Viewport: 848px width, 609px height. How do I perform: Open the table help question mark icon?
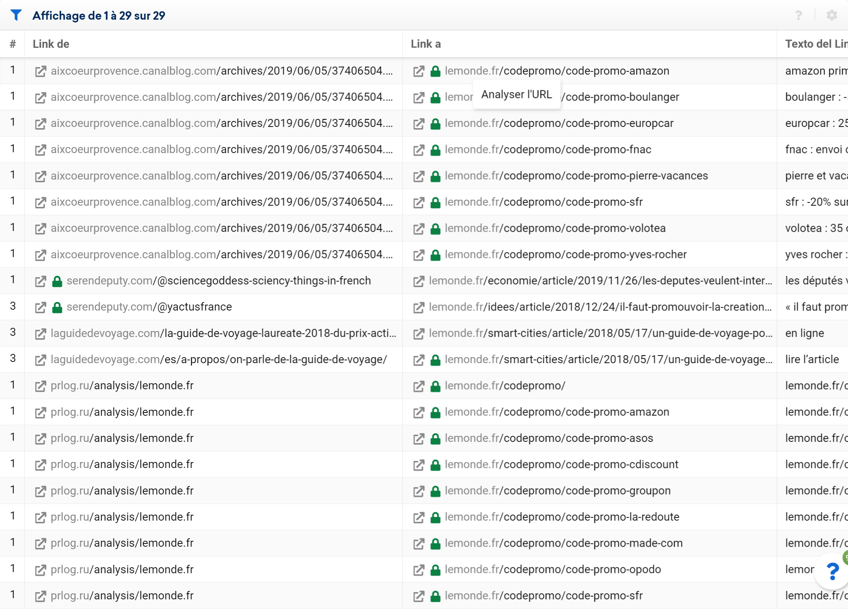point(799,15)
